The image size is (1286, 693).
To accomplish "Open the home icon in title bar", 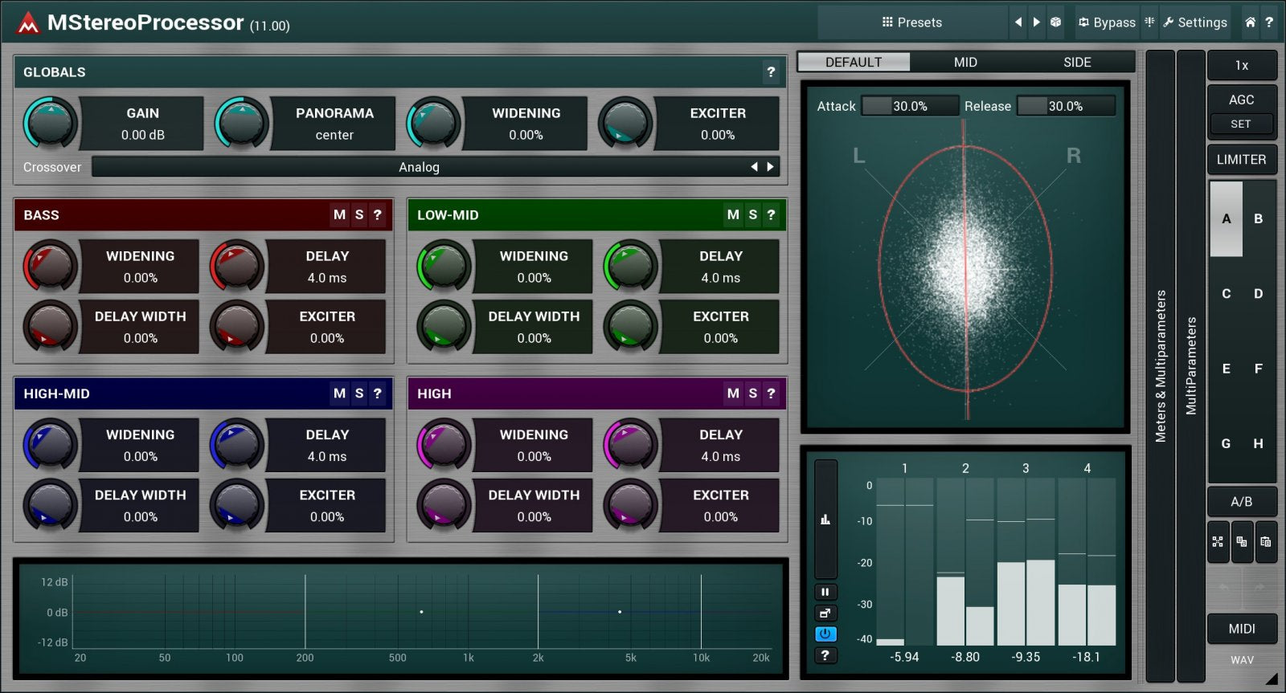I will [1250, 22].
